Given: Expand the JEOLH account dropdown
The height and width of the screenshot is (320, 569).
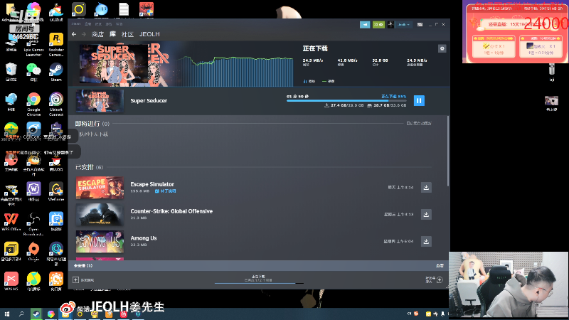Looking at the screenshot, I should (x=403, y=24).
